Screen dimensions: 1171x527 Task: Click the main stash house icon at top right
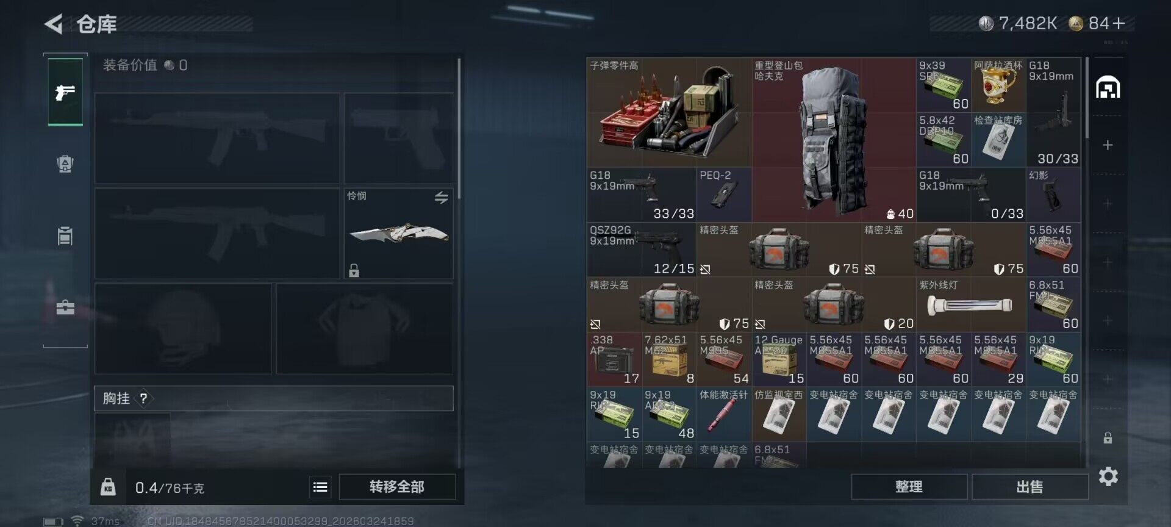(1108, 88)
